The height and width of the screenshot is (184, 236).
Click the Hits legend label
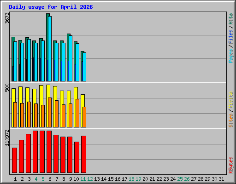click(x=231, y=19)
